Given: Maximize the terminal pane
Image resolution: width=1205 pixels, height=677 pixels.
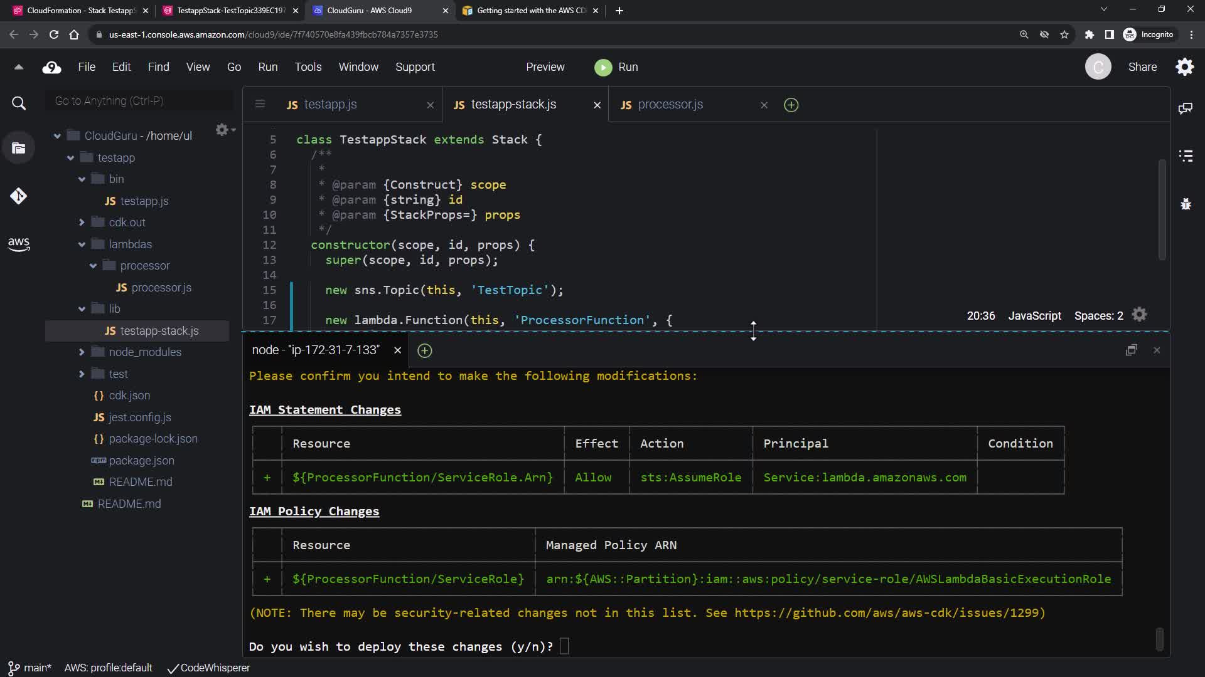Looking at the screenshot, I should [1131, 350].
